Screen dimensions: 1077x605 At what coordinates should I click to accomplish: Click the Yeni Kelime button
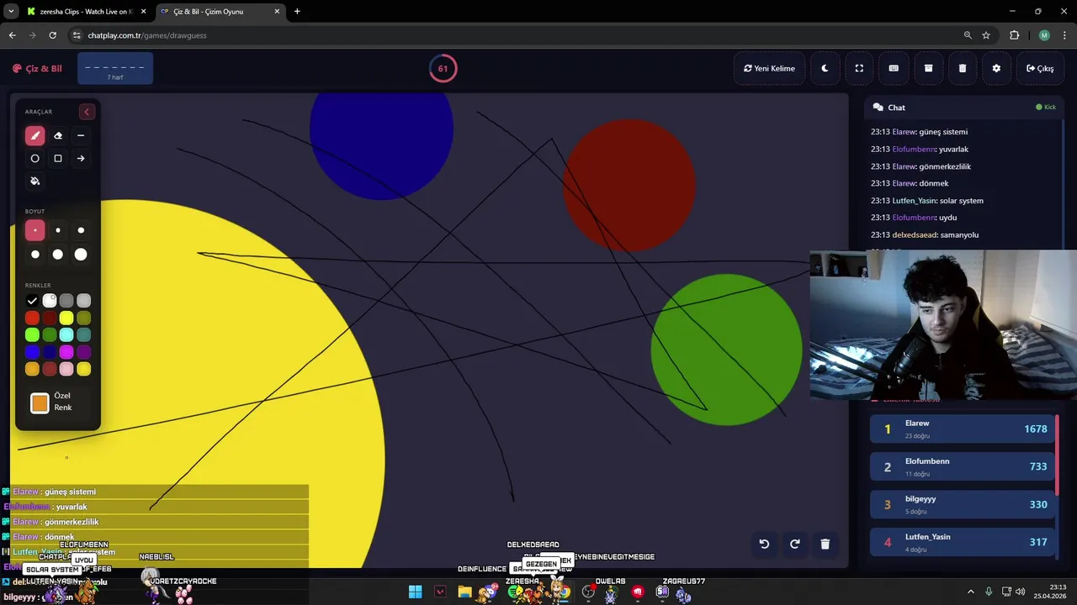click(x=769, y=68)
